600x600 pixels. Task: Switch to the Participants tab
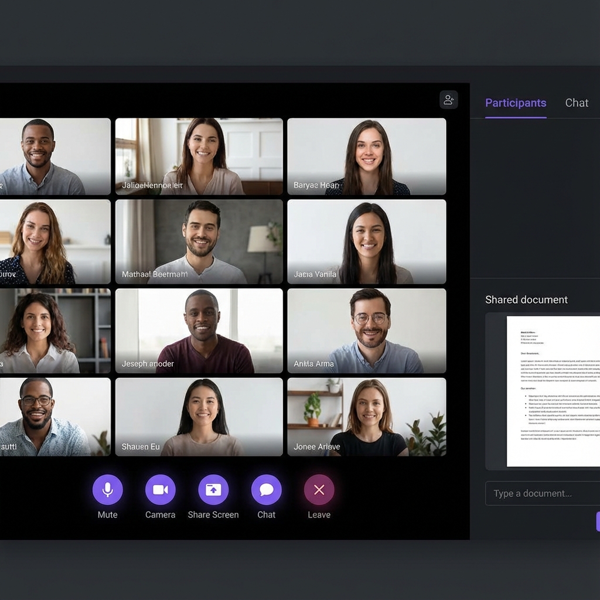(516, 103)
